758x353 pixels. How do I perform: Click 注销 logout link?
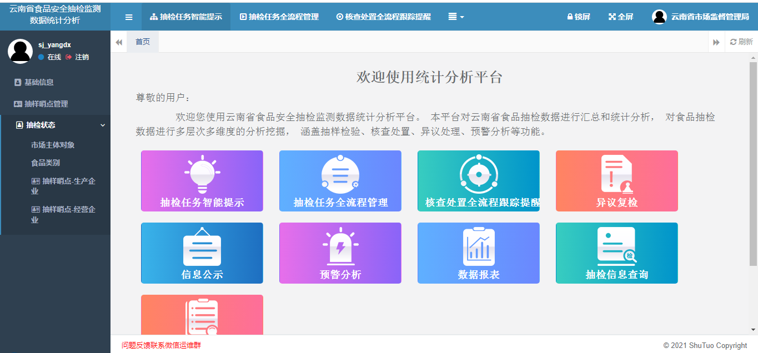click(77, 57)
